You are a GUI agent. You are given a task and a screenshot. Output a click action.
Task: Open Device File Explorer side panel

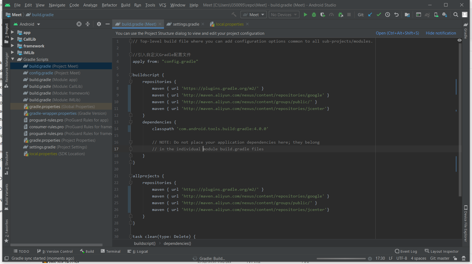(466, 224)
